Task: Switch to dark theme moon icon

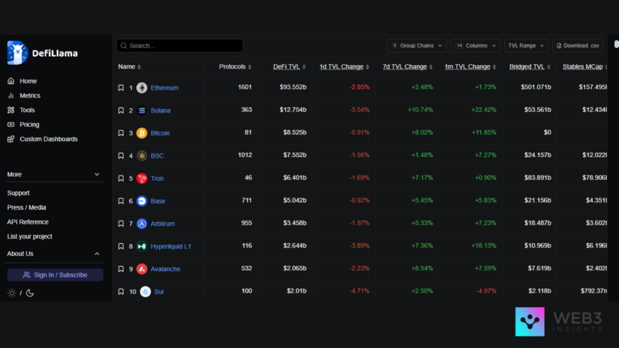Action: [x=30, y=293]
